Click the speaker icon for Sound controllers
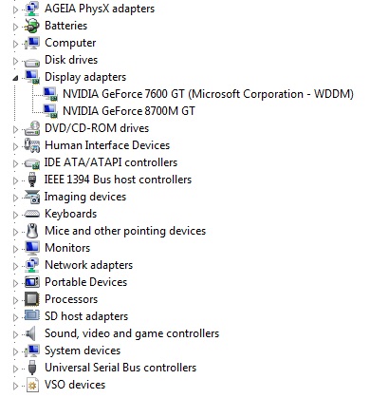 pyautogui.click(x=31, y=333)
